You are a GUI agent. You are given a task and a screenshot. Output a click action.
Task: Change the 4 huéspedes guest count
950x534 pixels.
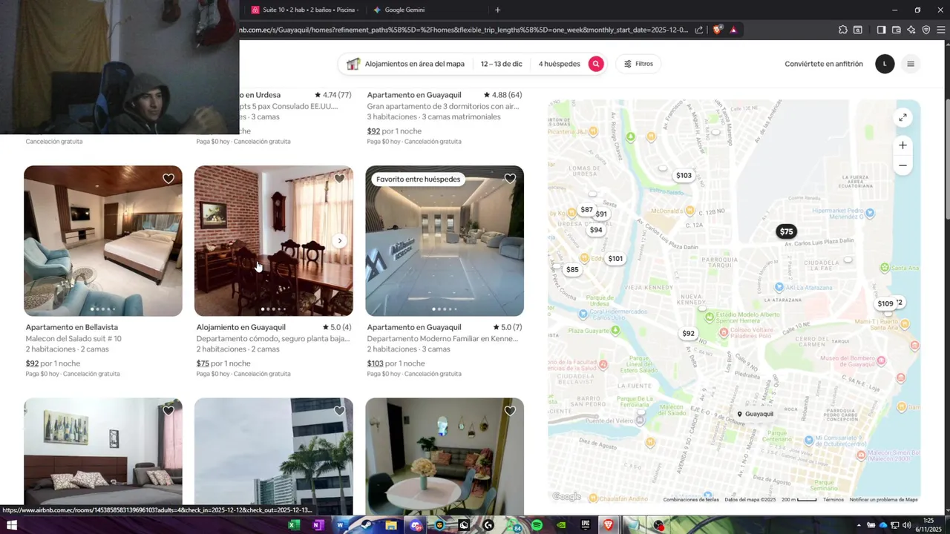pyautogui.click(x=559, y=64)
